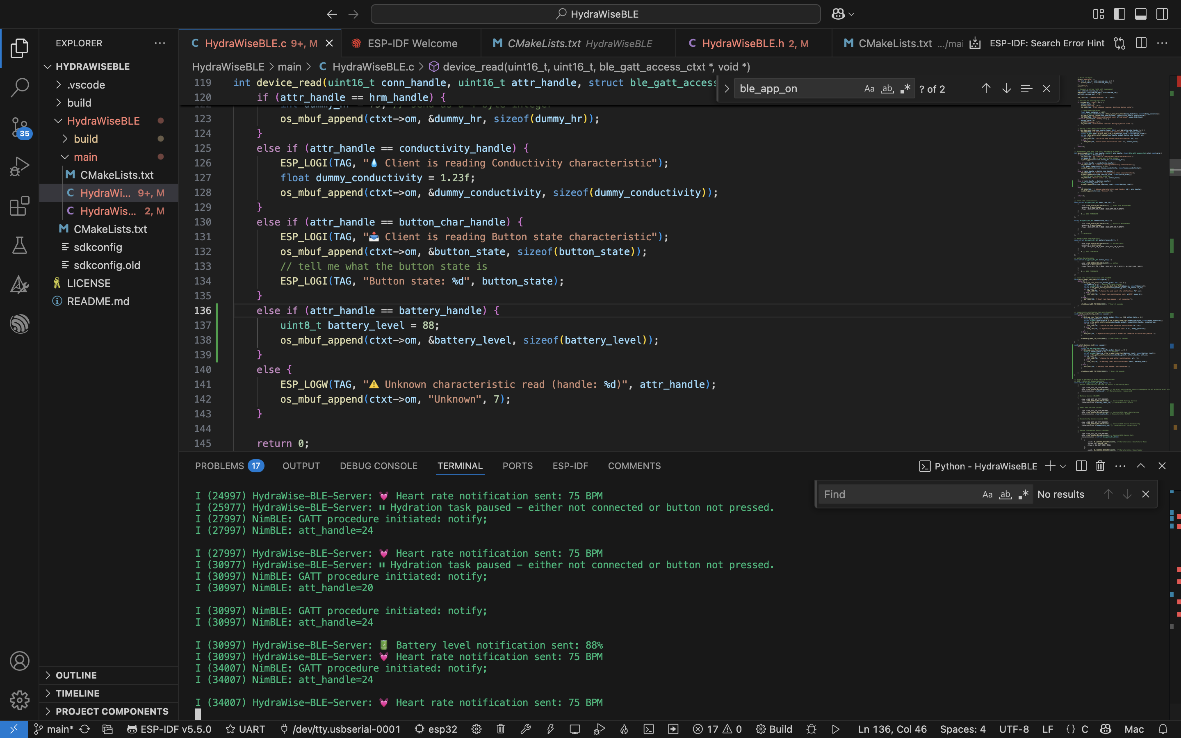Click the ESP-IDF Espressif icon in activity bar

tap(20, 323)
